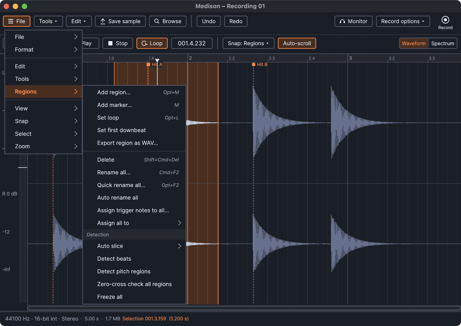This screenshot has width=461, height=326.
Task: Click the Undo button
Action: [x=208, y=21]
